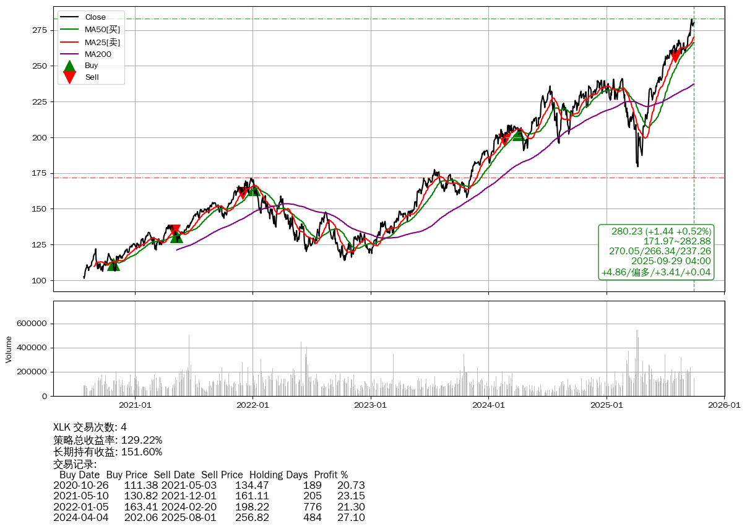
Task: Click the MA50[买] legend entry
Action: click(102, 30)
